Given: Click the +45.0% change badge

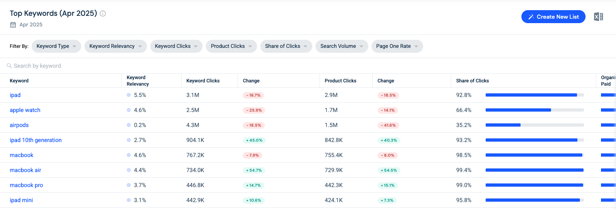Looking at the screenshot, I should (254, 140).
